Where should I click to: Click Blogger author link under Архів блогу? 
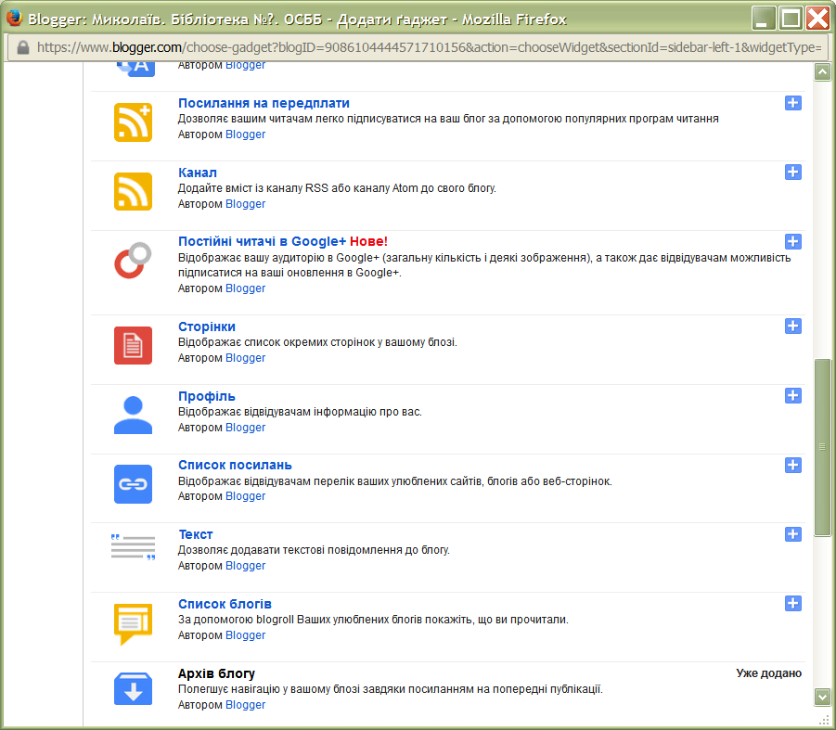pyautogui.click(x=245, y=704)
